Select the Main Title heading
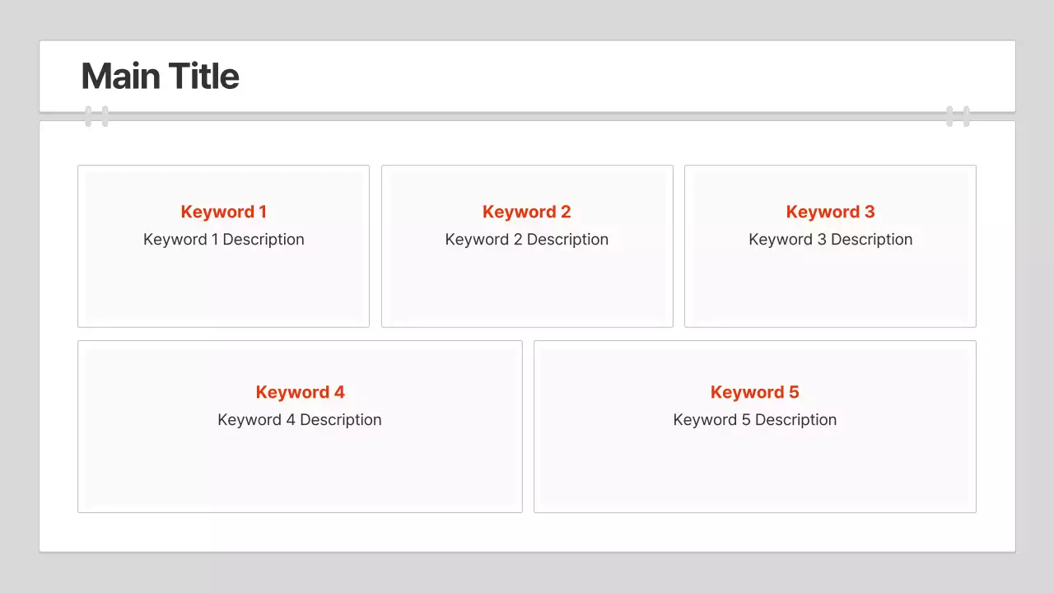Image resolution: width=1054 pixels, height=593 pixels. [x=159, y=75]
